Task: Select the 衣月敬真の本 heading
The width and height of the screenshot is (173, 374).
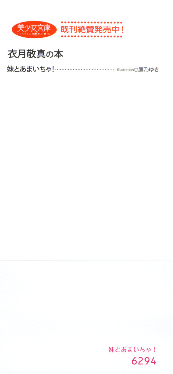Action: coord(35,54)
